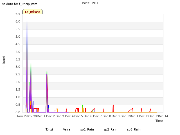Click the green sp1_Rain peak near 3.3 mm

click(31, 63)
